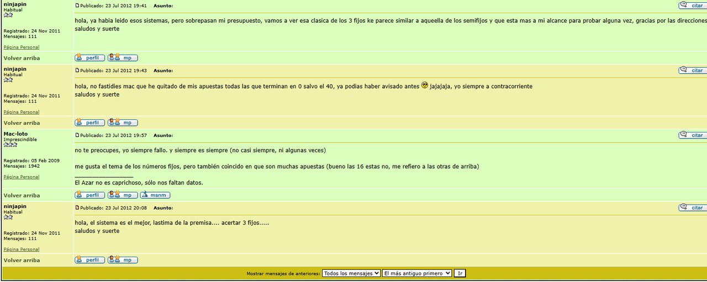Click citar button on 20:08 post

point(693,207)
